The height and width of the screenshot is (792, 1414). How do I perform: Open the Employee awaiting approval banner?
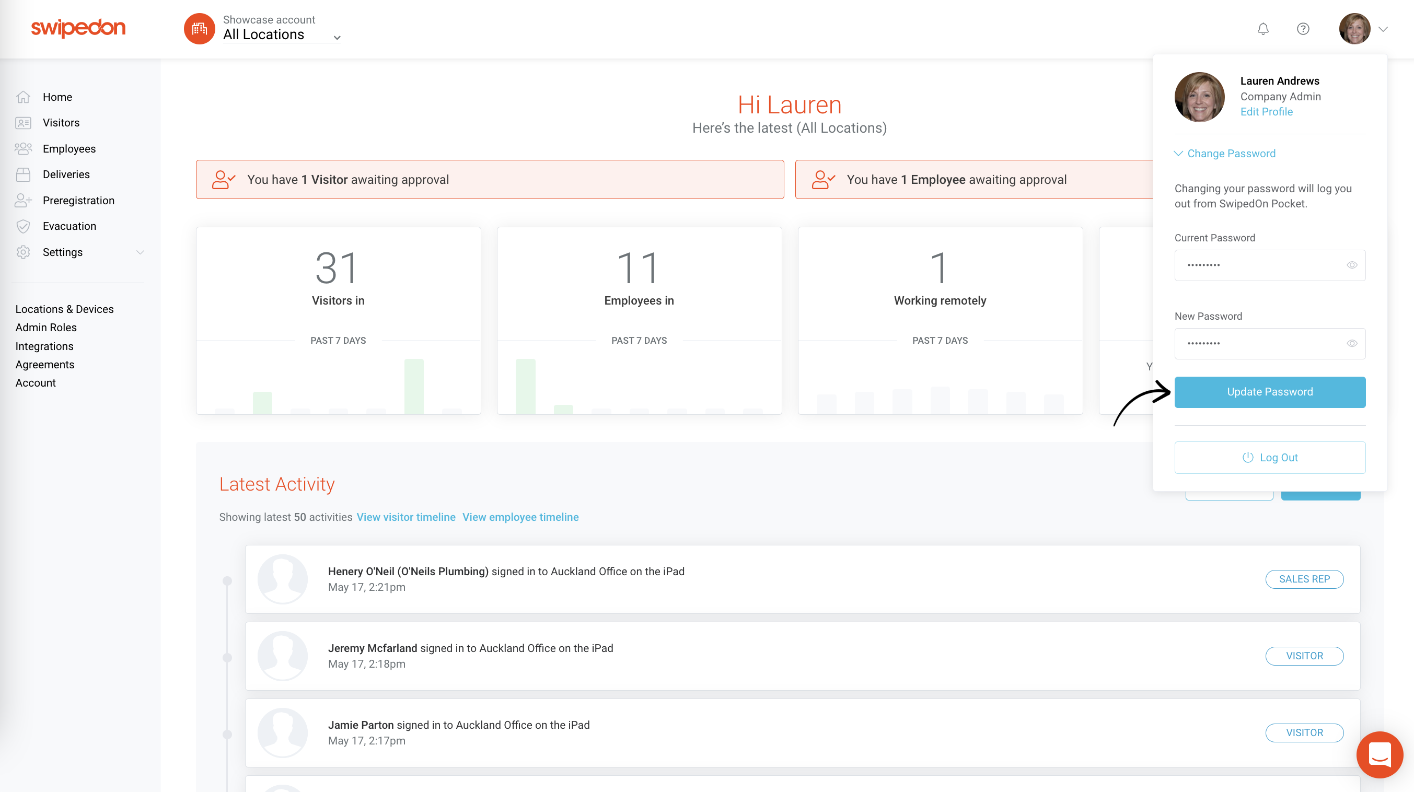pyautogui.click(x=974, y=180)
